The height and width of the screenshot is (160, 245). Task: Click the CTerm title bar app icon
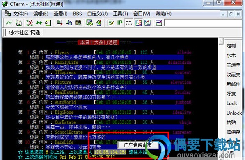(5, 4)
